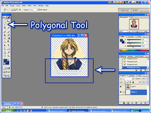
Task: Select the Zoom magnifier tool
Action: coord(8,56)
